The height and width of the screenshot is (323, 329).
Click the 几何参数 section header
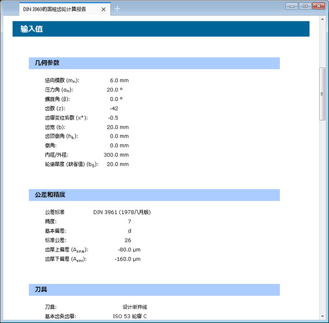click(x=154, y=63)
